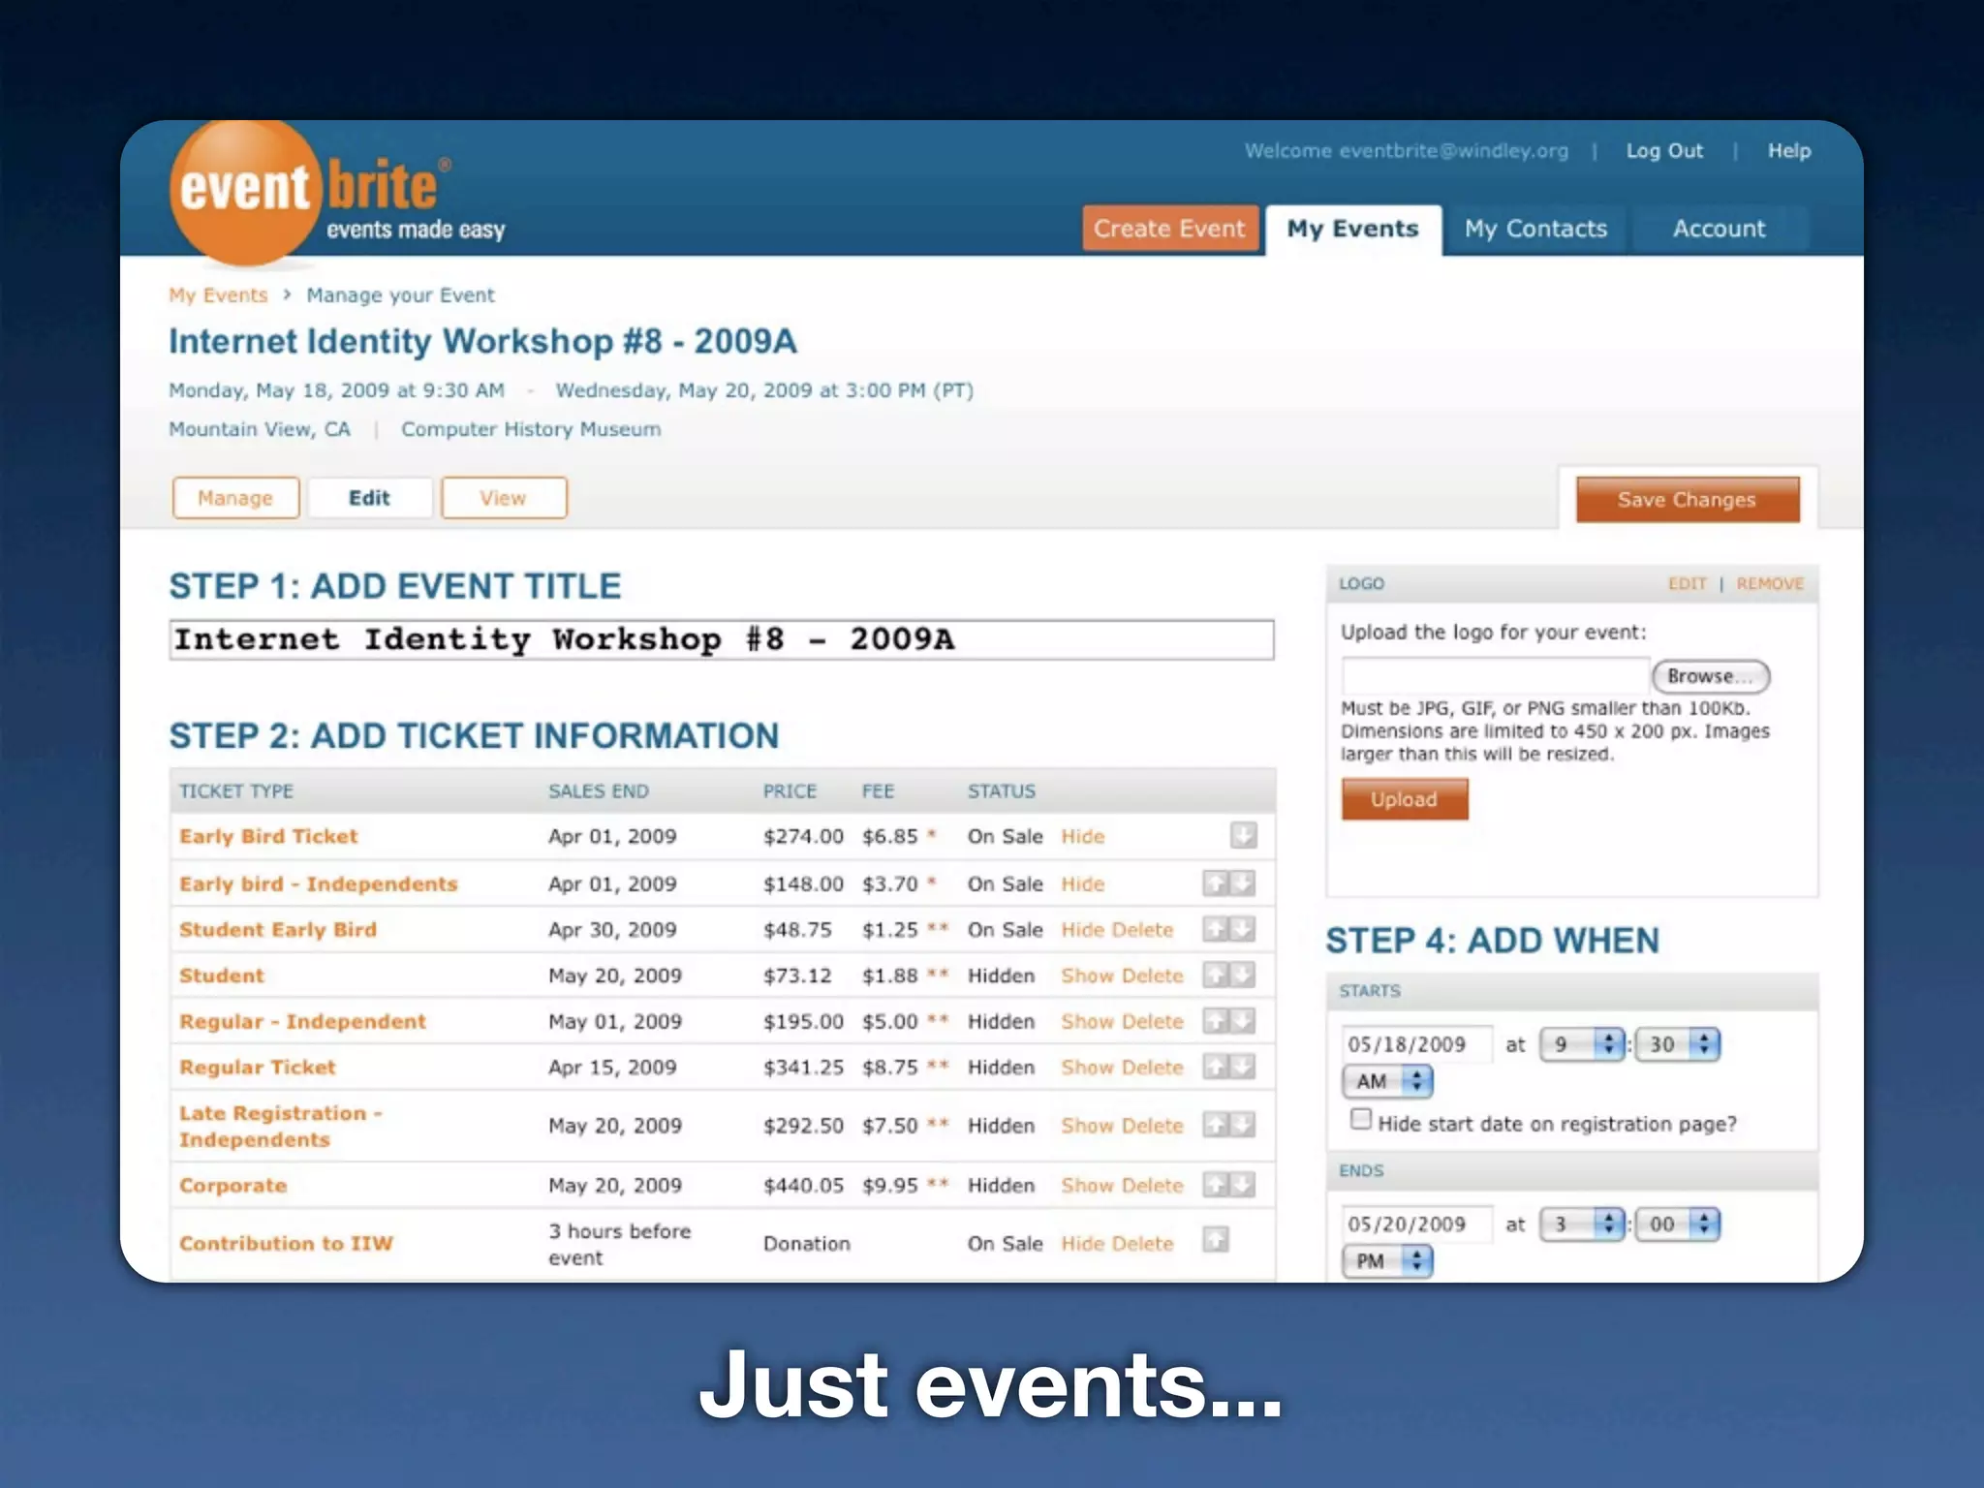Hide the Early bird - Independents ticket
Image resolution: width=1984 pixels, height=1488 pixels.
[x=1082, y=883]
